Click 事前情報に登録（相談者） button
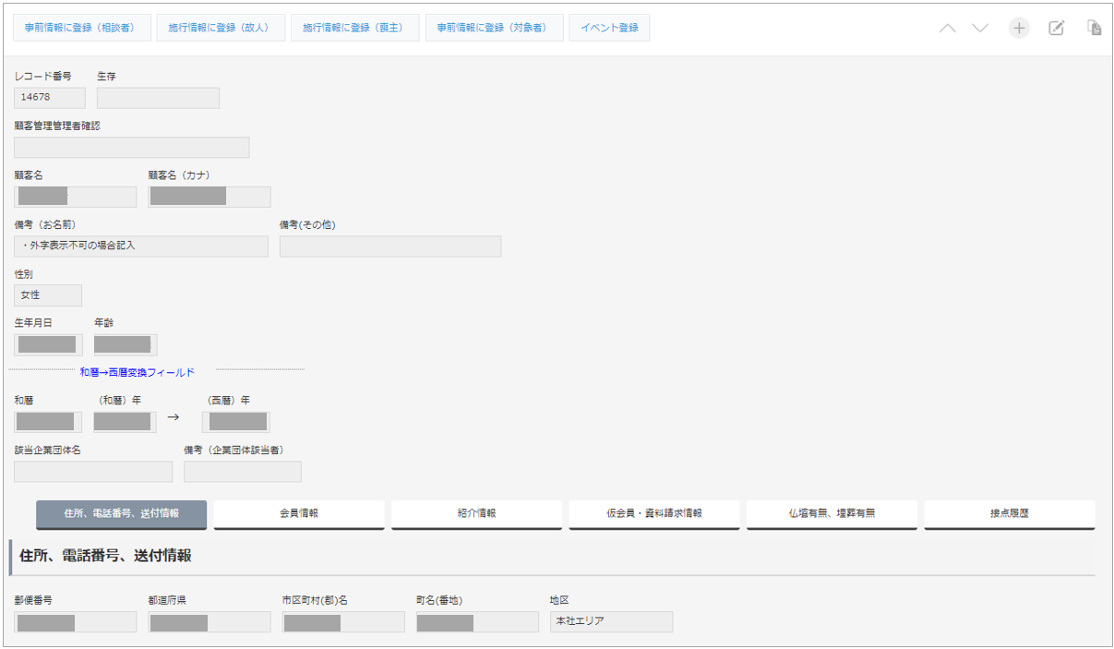1114x649 pixels. [81, 28]
